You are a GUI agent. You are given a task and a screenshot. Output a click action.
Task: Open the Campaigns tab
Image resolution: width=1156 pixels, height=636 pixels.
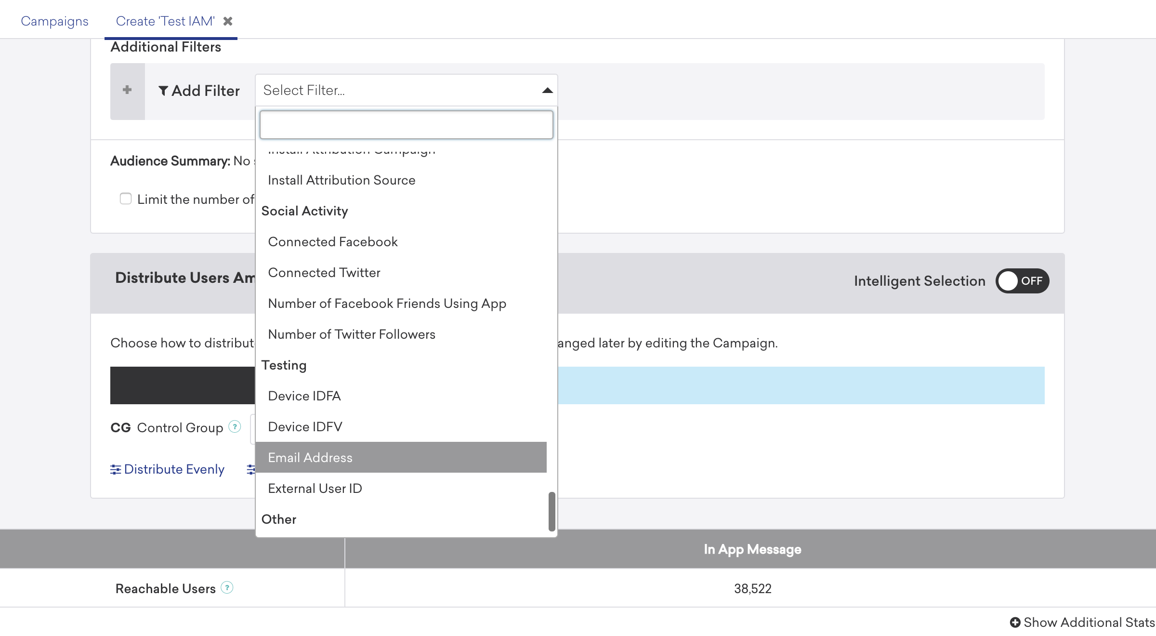tap(54, 21)
